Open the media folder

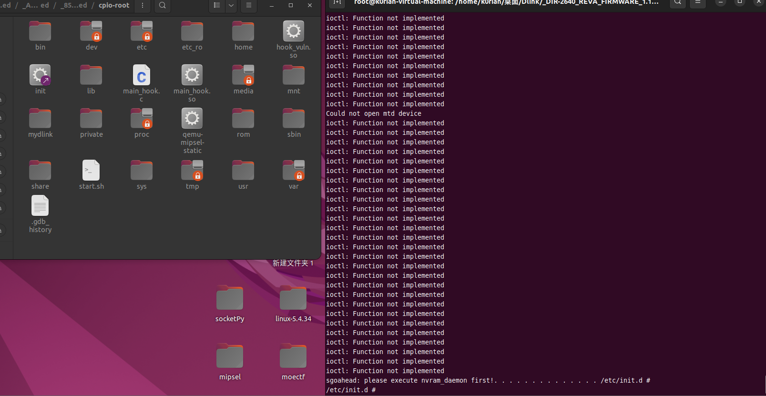[243, 79]
